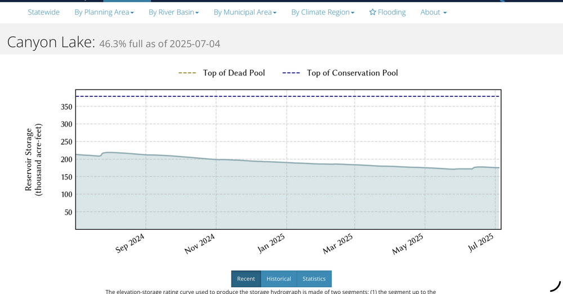Screen dimensions: 563x294
Task: Click the Jan 2025 x-axis label
Action: [x=271, y=244]
